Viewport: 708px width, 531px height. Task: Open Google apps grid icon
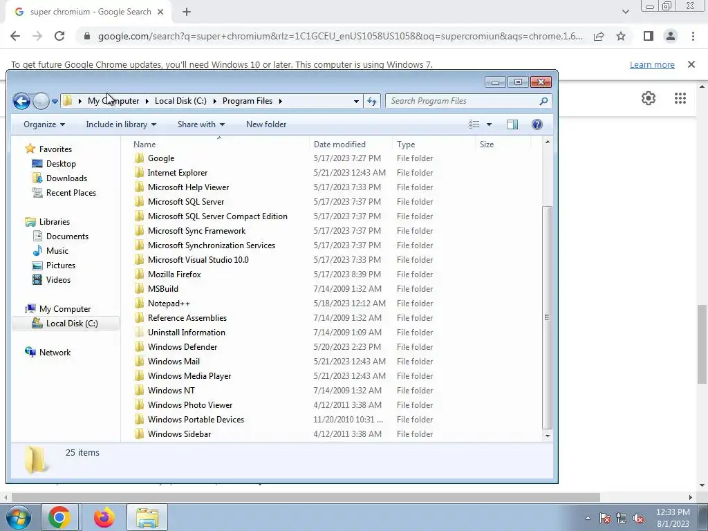[x=680, y=98]
